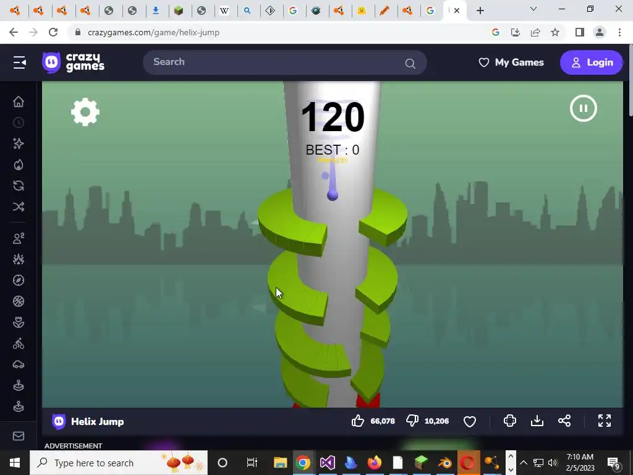The image size is (633, 475).
Task: Open My Games
Action: click(511, 62)
